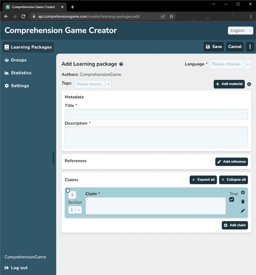Open the three-dot menu next to Cancel
The image size is (256, 275).
click(x=250, y=46)
